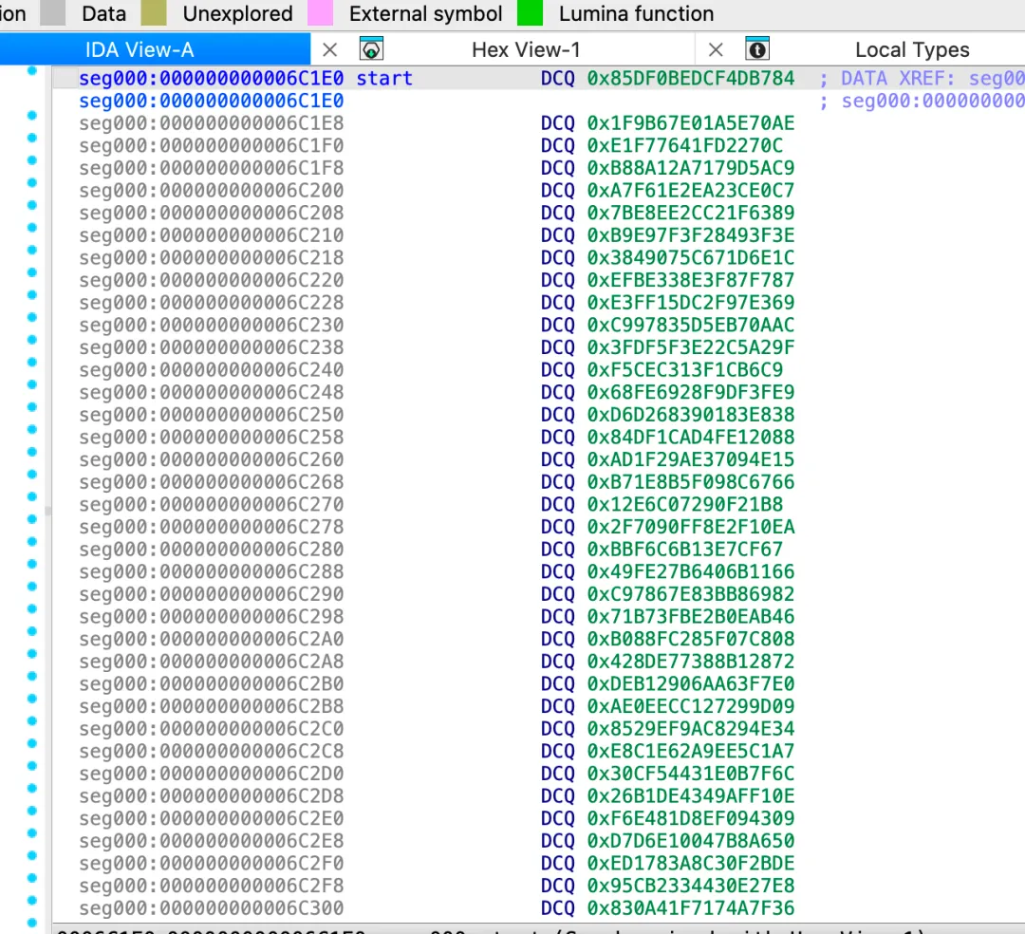This screenshot has height=934, width=1025.
Task: Select value 0x85DF0BEDCF4DB784
Action: point(690,79)
